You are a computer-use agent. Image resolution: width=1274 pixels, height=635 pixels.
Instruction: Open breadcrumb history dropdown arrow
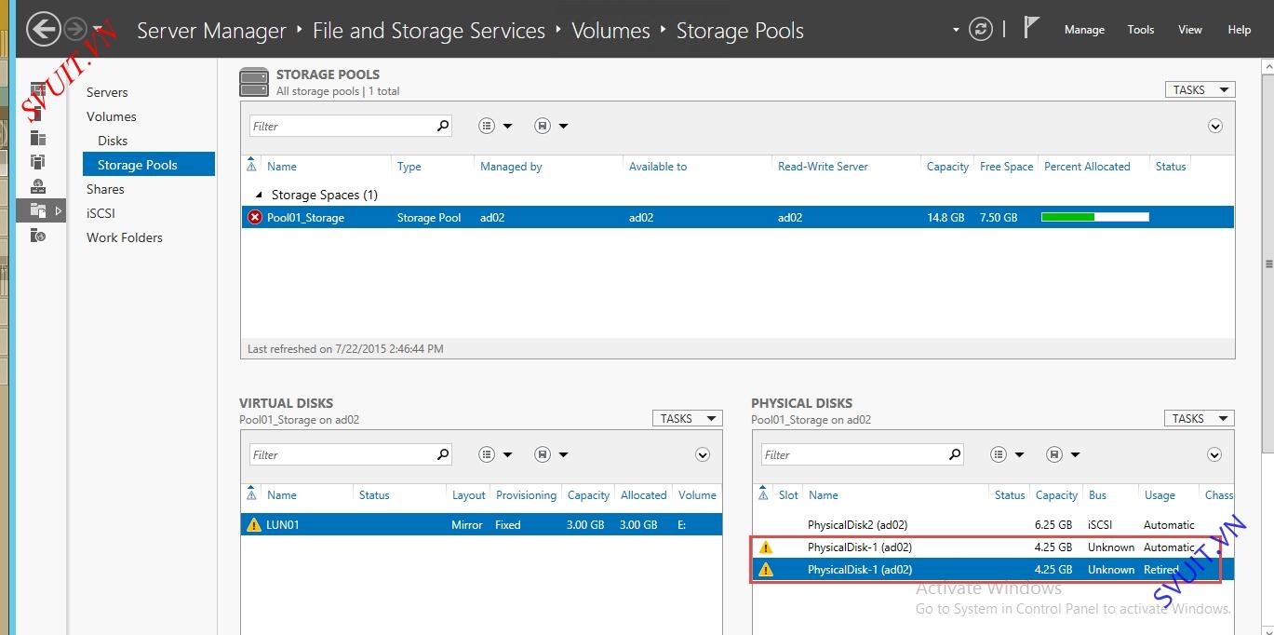(x=956, y=31)
